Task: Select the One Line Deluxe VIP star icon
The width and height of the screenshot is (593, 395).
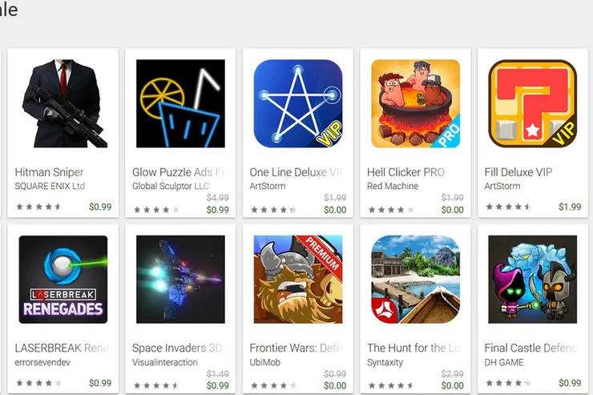Action: 298,103
